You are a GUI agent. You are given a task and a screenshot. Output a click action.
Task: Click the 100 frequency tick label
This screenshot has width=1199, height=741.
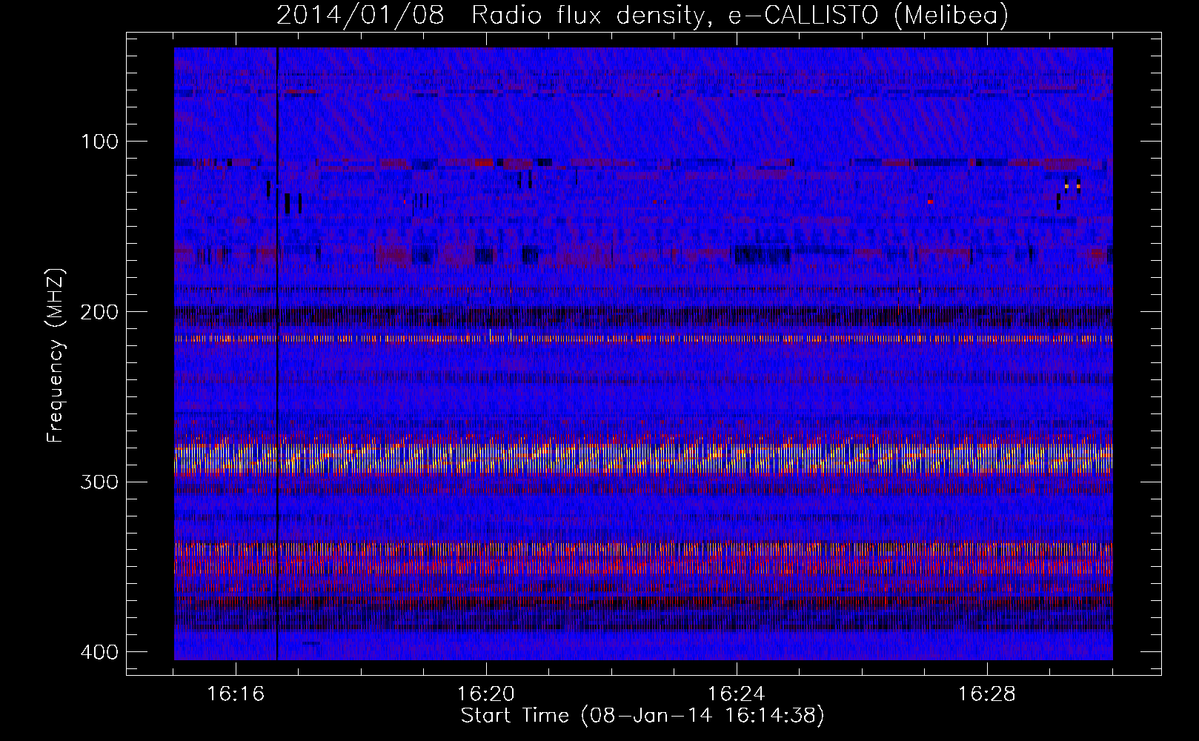click(x=99, y=142)
